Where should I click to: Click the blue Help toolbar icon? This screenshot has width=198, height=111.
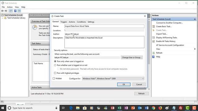pos(15,11)
